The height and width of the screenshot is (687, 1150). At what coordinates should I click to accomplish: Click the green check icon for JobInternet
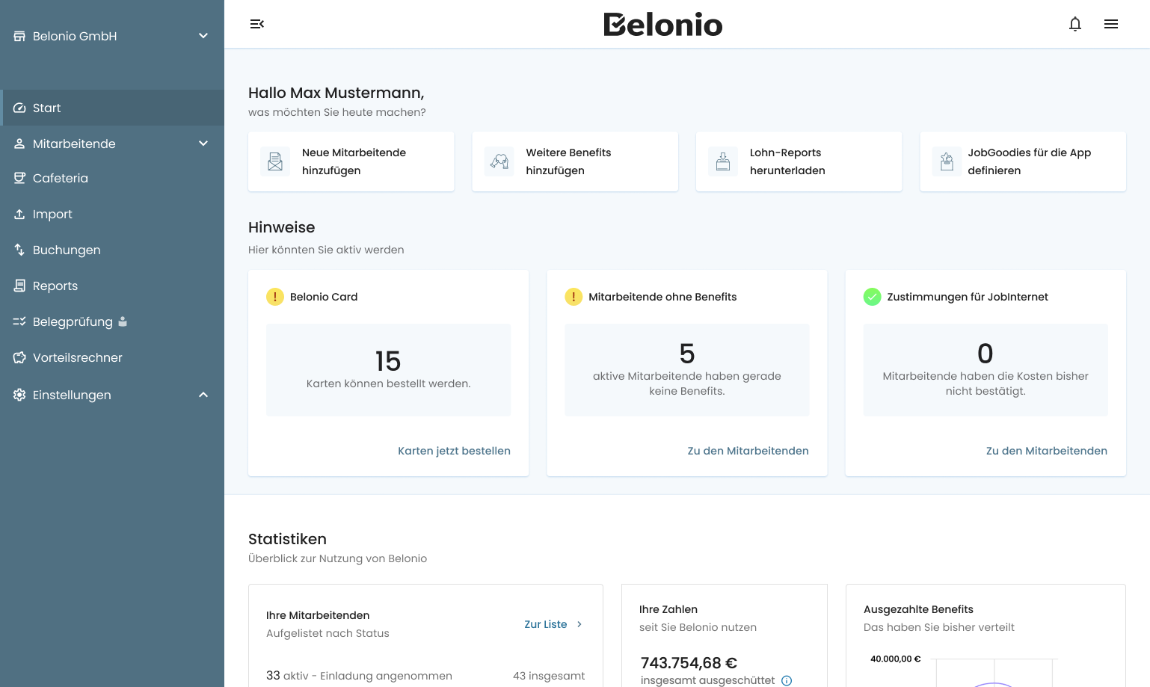[872, 297]
